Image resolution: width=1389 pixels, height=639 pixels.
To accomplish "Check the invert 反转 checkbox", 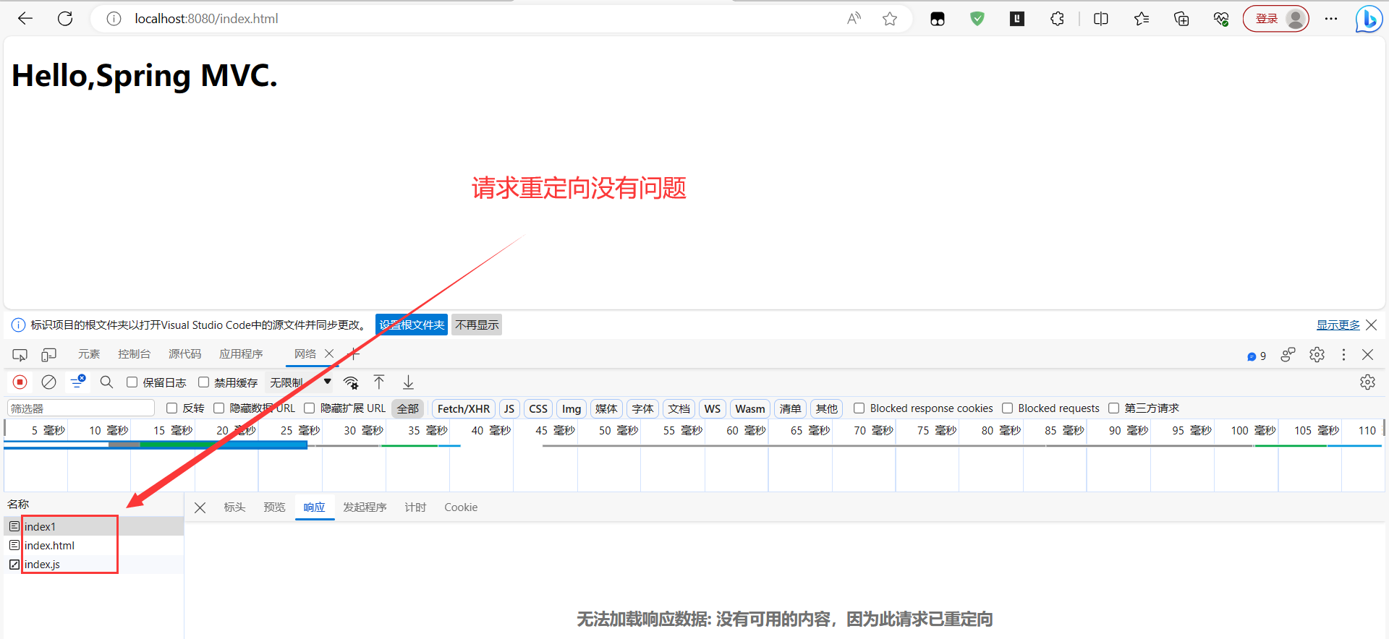I will 171,408.
